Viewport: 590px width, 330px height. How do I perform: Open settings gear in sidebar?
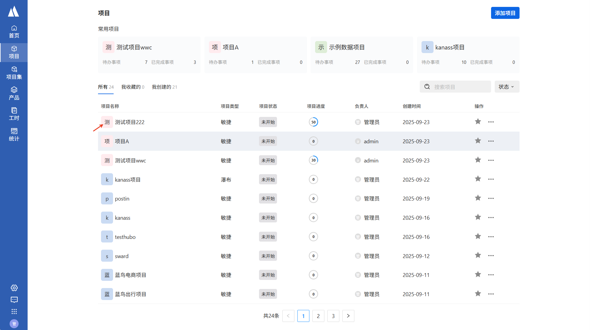(x=14, y=288)
